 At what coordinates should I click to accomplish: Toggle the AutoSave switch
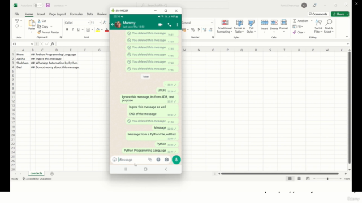click(x=38, y=5)
